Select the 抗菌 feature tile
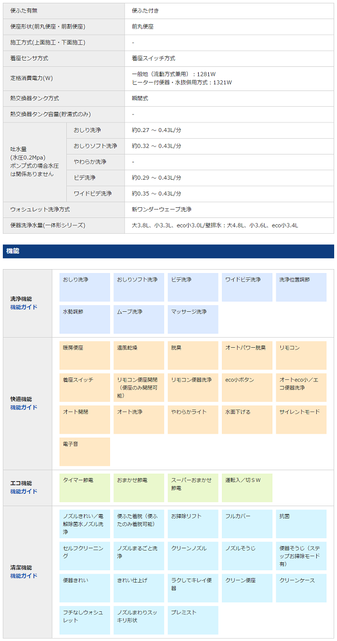Image resolution: width=337 pixels, height=641 pixels. pyautogui.click(x=301, y=524)
